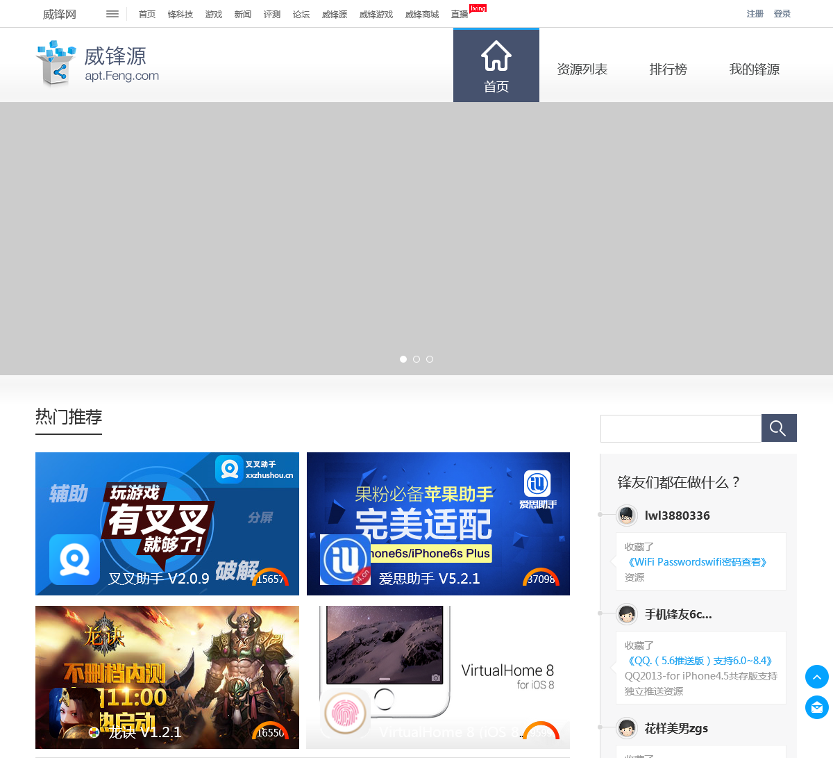Click lwl3880336's avatar

(x=627, y=515)
